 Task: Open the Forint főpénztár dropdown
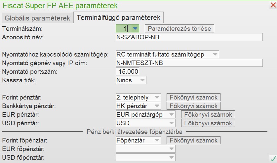point(157,140)
